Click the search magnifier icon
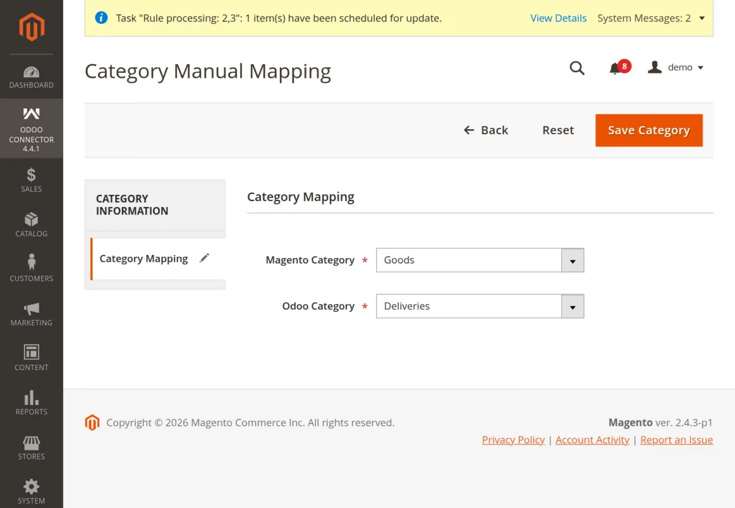Screen dimensions: 735x508 (x=577, y=67)
